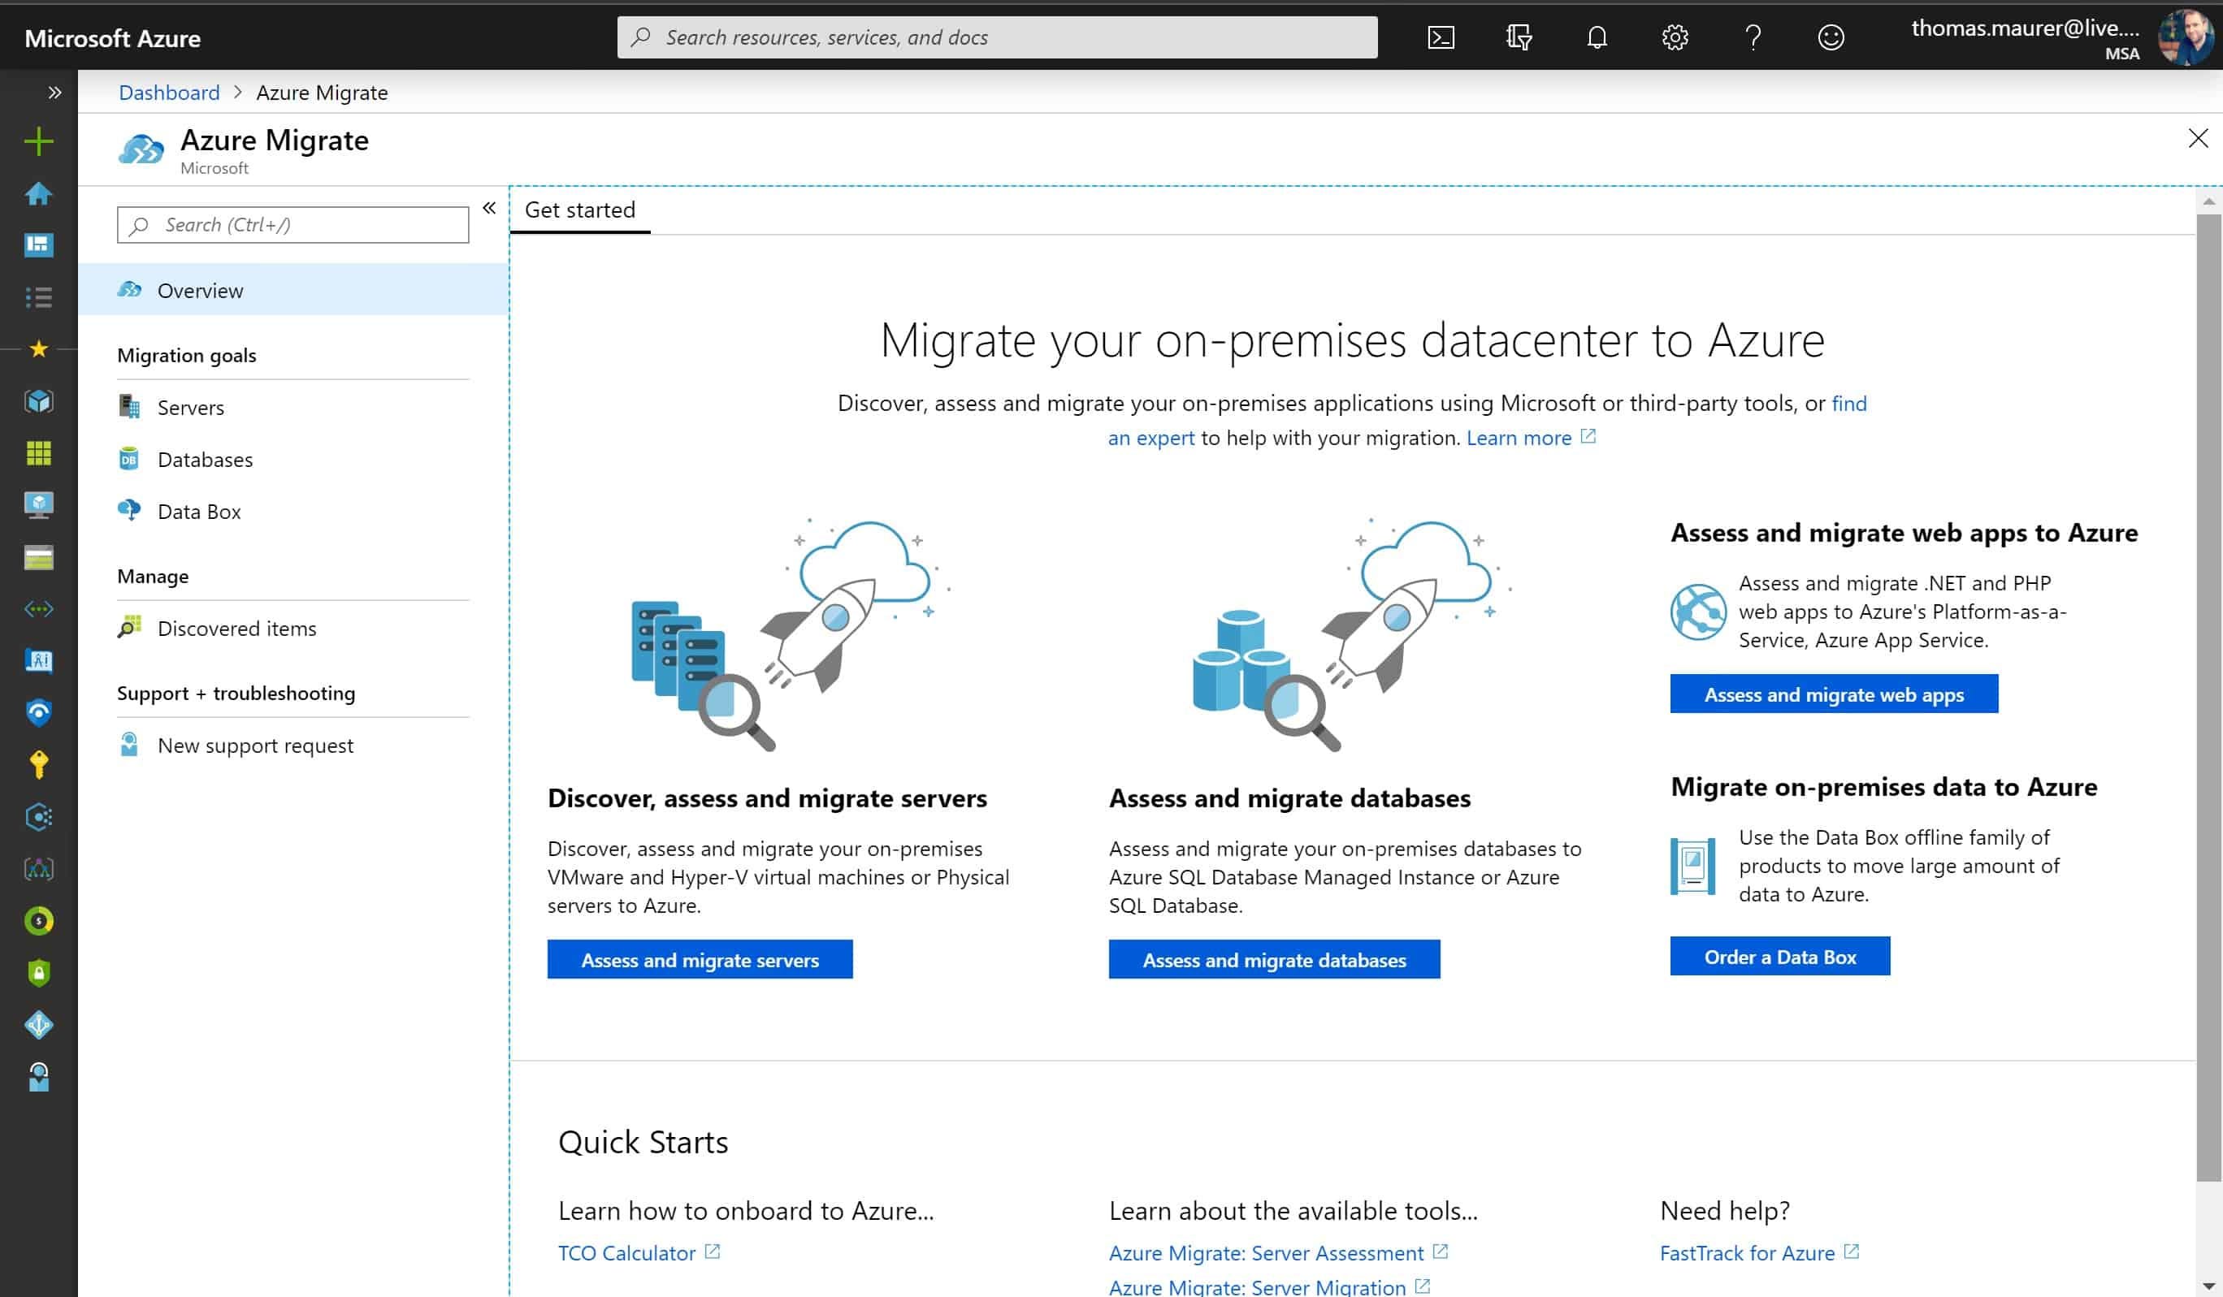Open FastTrack for Azure link

coord(1759,1253)
